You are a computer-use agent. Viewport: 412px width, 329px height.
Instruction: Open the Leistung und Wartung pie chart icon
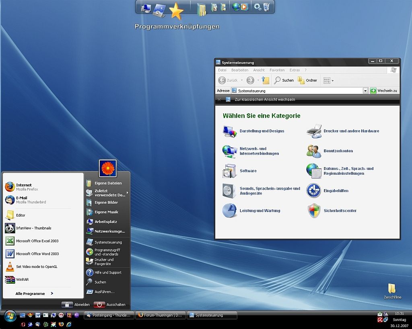point(229,210)
